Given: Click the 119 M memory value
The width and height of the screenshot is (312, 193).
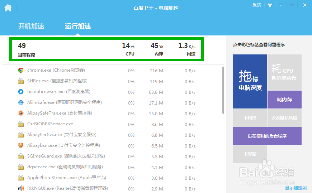Looking at the screenshot, I should pyautogui.click(x=156, y=82).
